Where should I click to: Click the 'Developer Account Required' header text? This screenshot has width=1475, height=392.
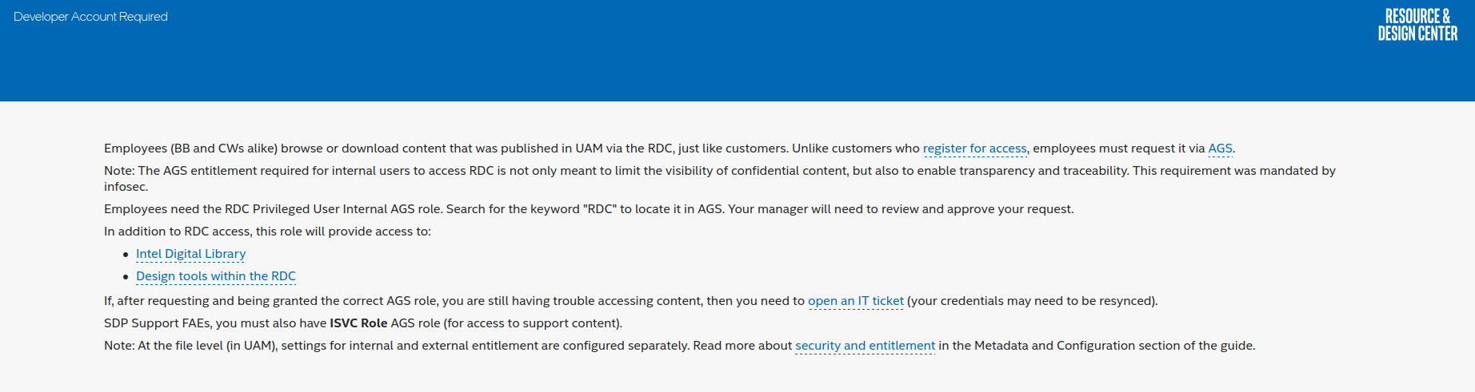tap(90, 17)
